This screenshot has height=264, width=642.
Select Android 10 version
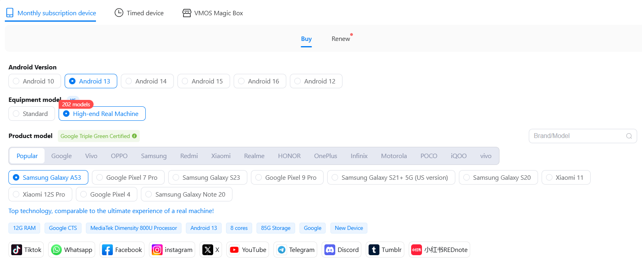point(35,81)
